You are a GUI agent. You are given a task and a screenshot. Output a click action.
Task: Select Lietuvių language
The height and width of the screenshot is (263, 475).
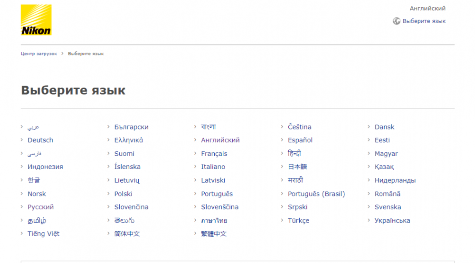[127, 180]
